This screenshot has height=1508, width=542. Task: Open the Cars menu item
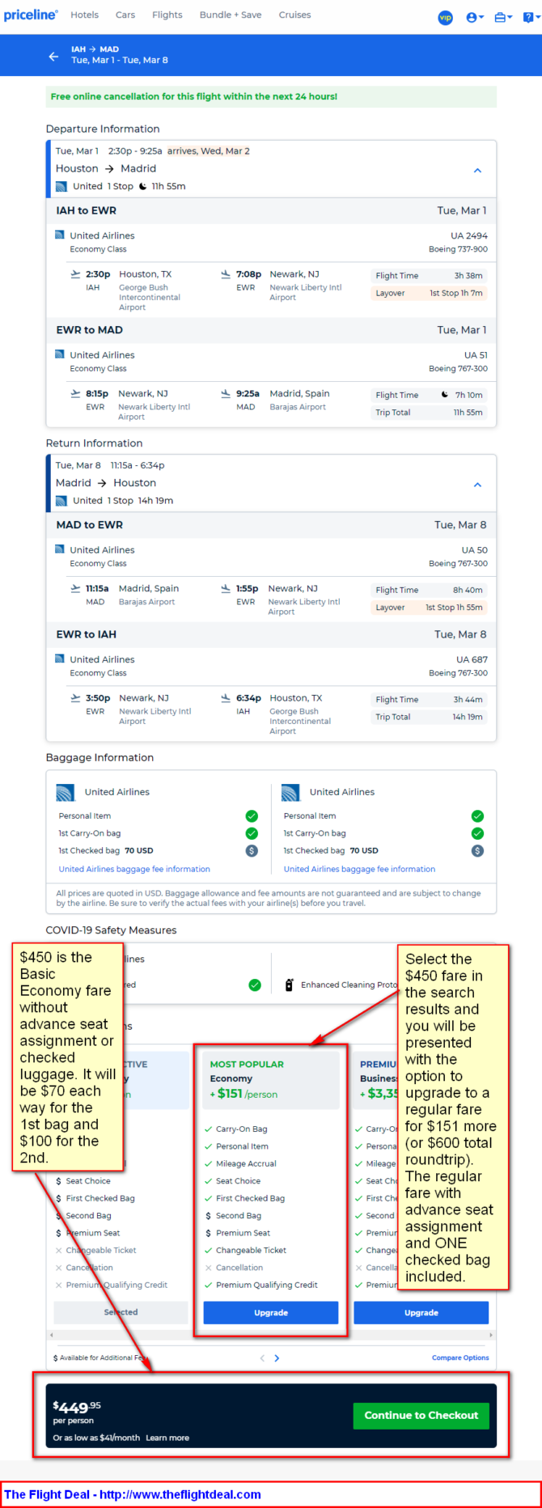point(125,15)
